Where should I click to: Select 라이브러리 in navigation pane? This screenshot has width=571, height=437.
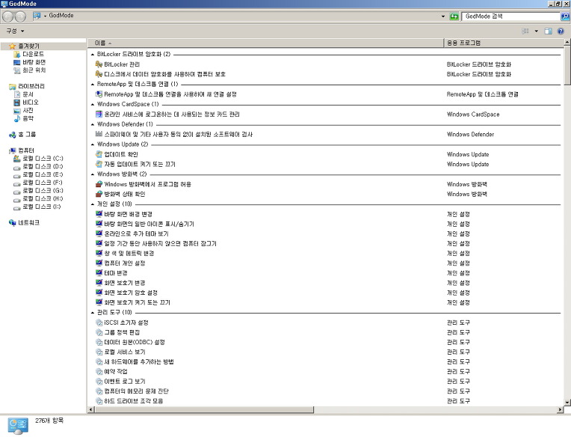point(31,86)
